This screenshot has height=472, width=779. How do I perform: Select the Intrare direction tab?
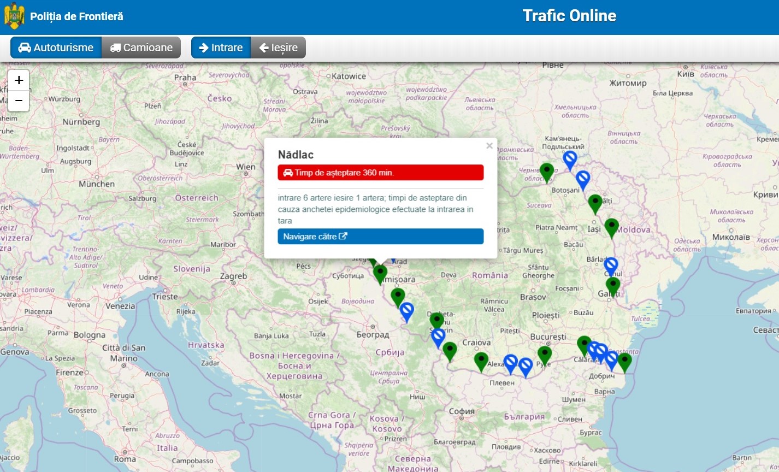(221, 48)
